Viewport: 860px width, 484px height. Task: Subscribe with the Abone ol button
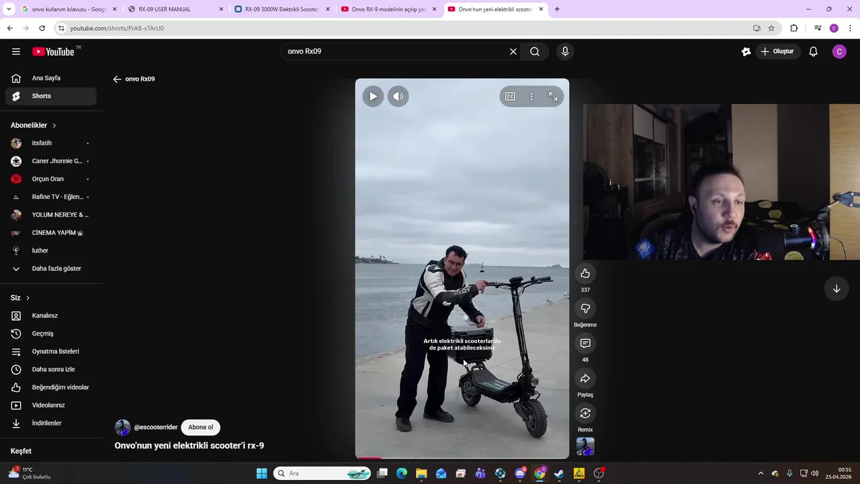click(x=200, y=428)
